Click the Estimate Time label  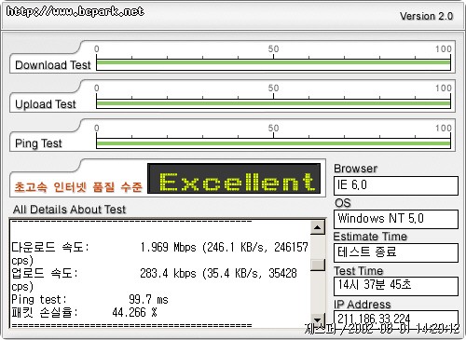[x=370, y=237]
